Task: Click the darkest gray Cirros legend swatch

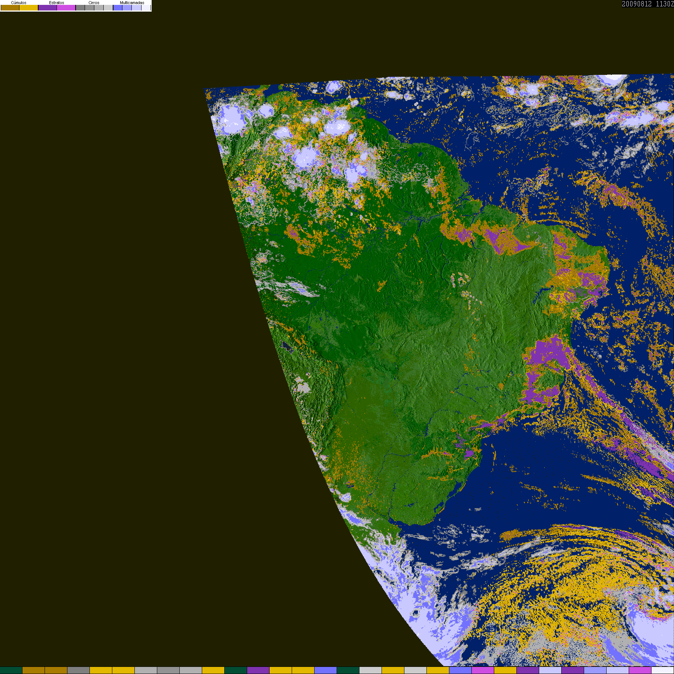Action: pos(80,7)
